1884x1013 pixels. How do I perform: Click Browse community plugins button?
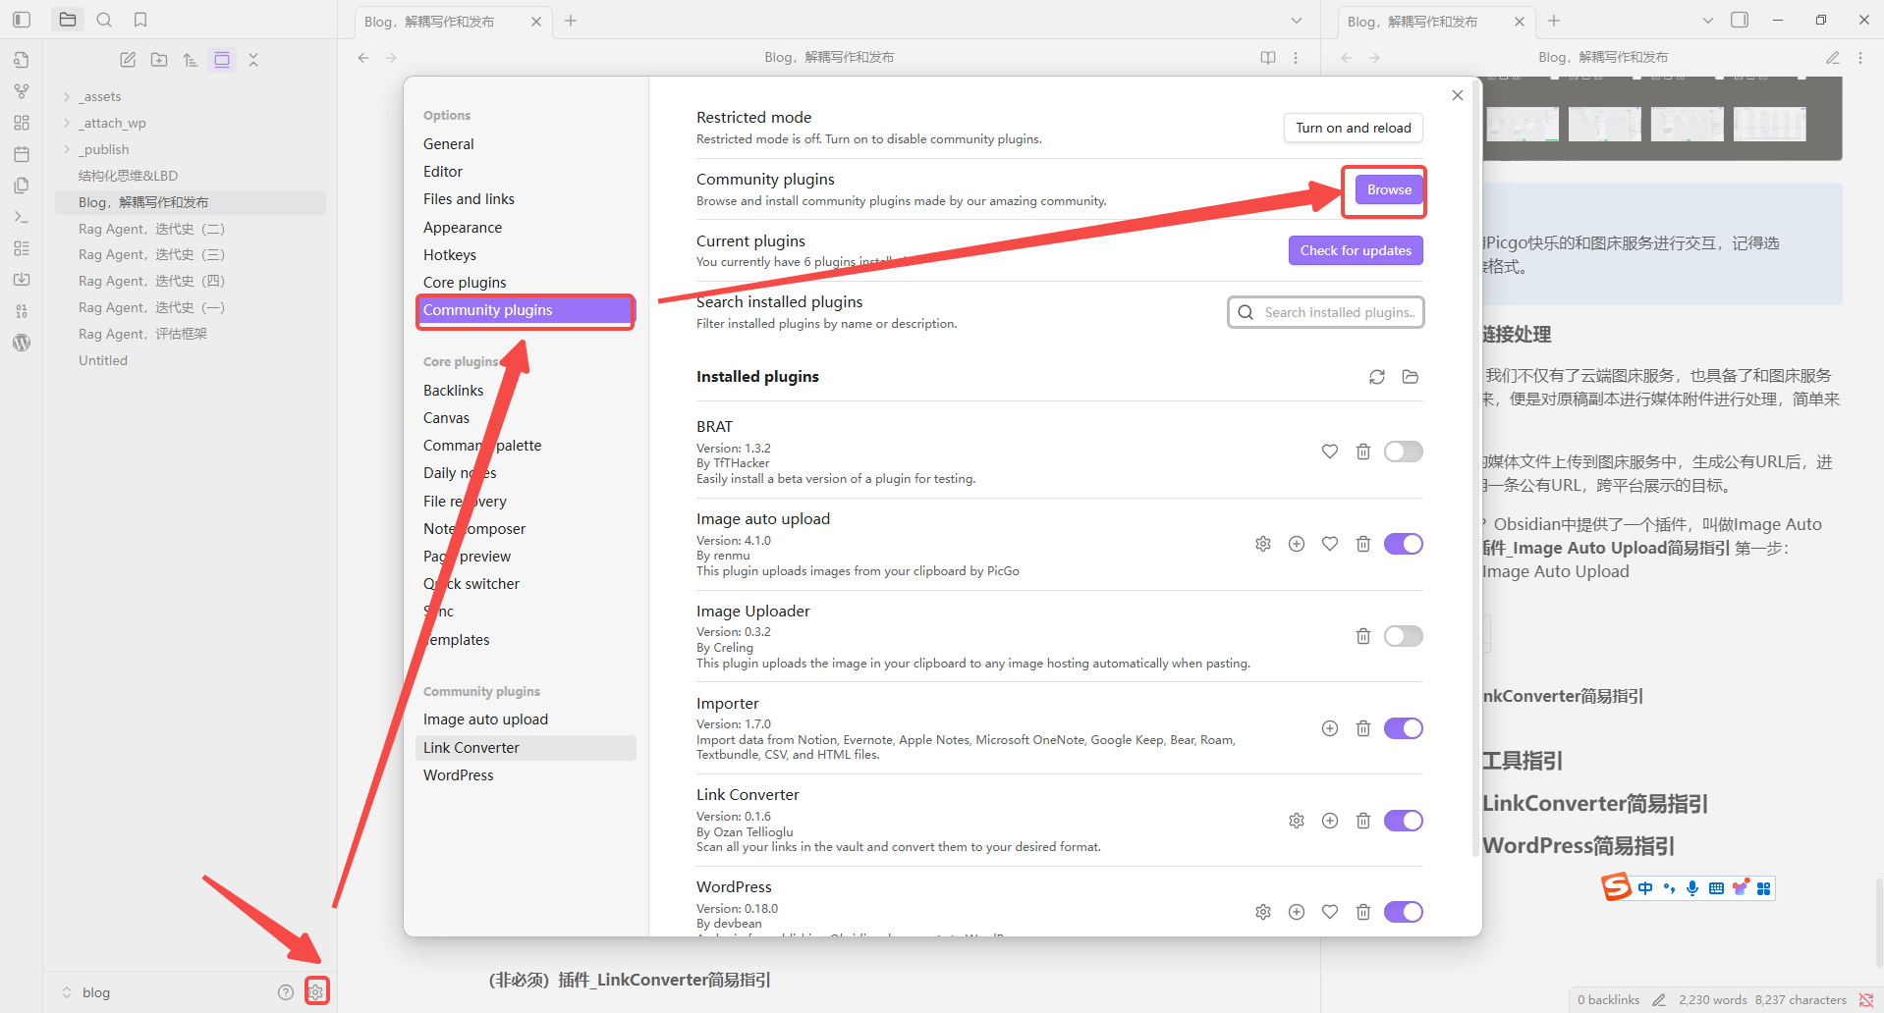click(1388, 189)
